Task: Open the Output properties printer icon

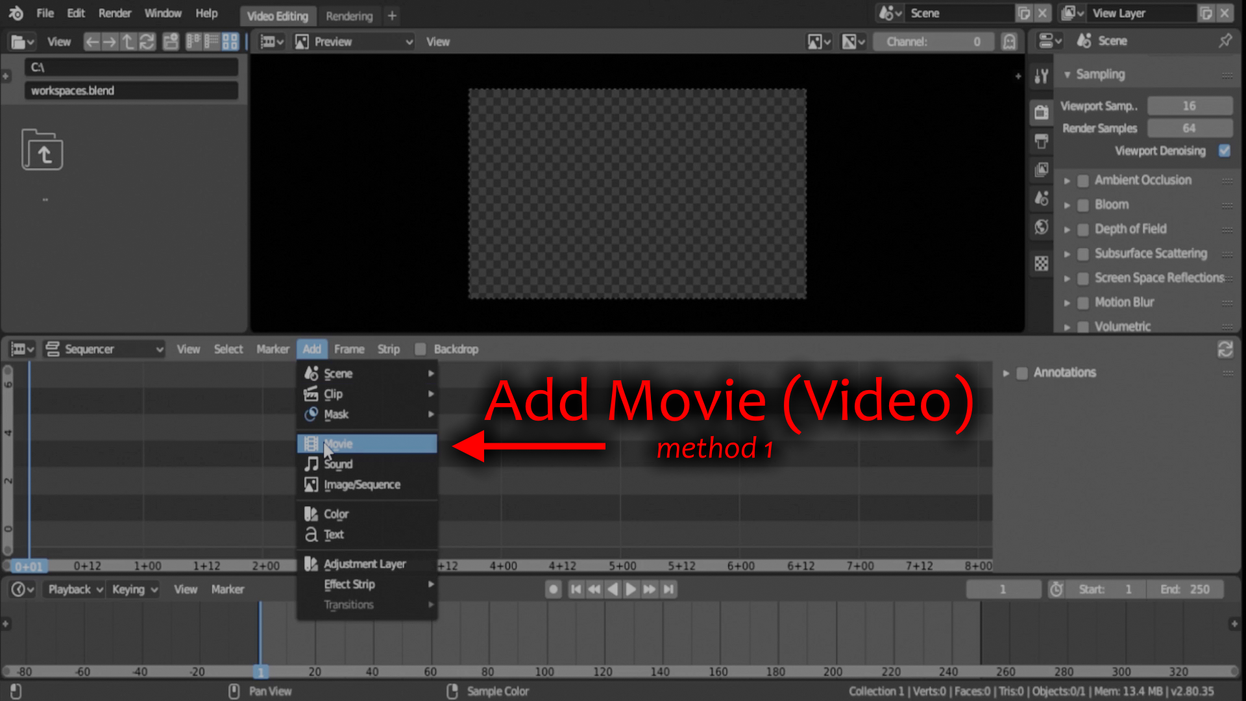Action: pyautogui.click(x=1042, y=141)
